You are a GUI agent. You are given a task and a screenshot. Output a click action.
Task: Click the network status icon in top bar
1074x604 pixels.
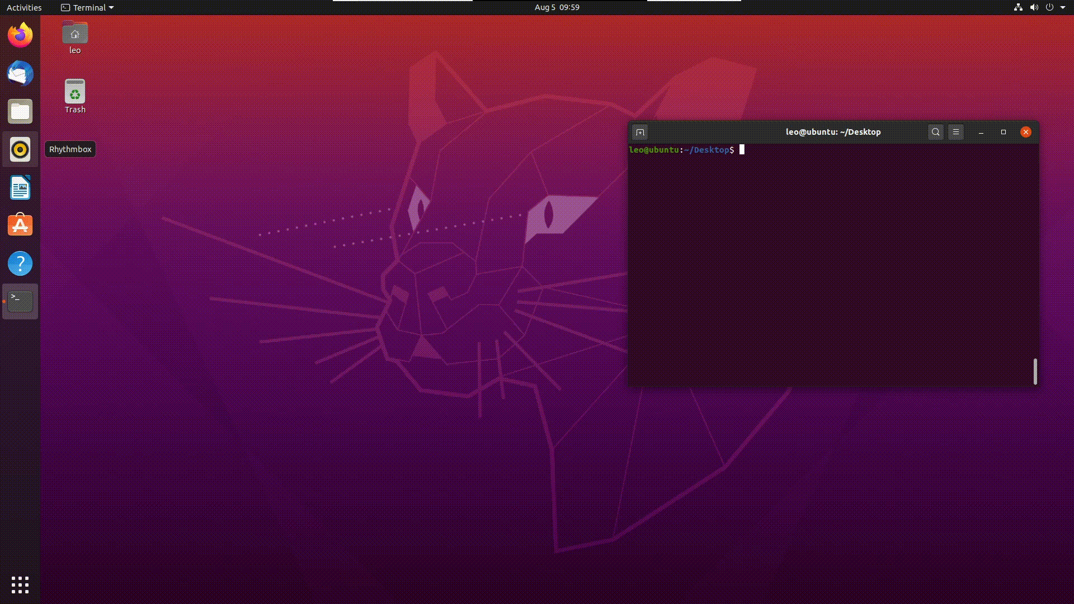tap(1018, 7)
